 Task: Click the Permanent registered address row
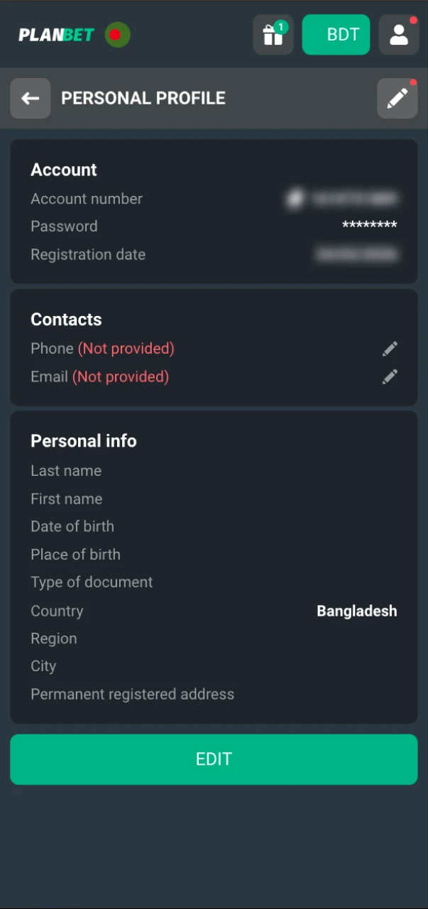coord(132,694)
